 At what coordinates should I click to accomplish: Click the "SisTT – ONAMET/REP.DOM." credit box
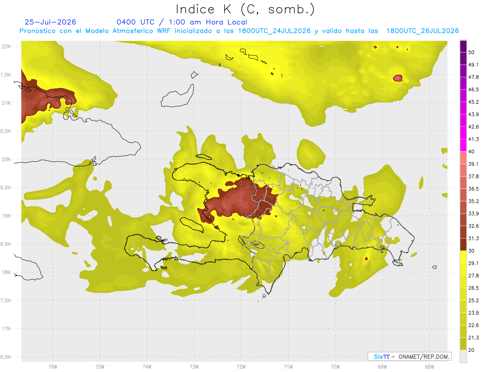click(409, 356)
